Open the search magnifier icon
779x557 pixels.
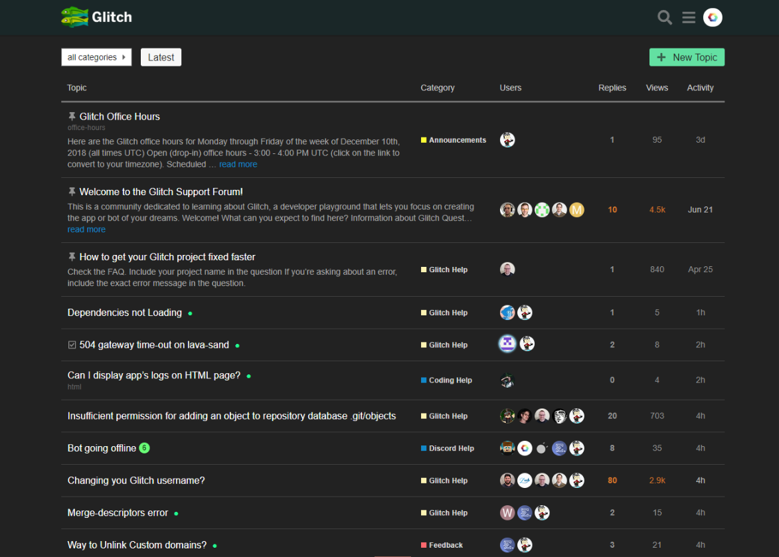pos(664,17)
